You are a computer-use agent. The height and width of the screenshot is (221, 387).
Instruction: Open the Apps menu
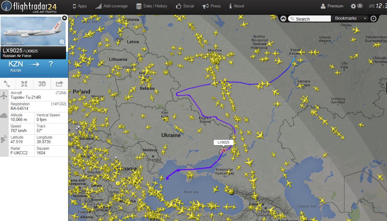80,6
